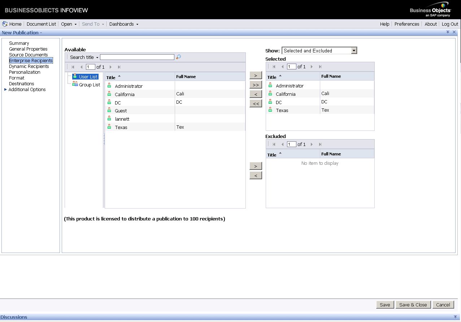Click Title sort arrow in Available table
This screenshot has height=322, width=461.
(x=119, y=76)
